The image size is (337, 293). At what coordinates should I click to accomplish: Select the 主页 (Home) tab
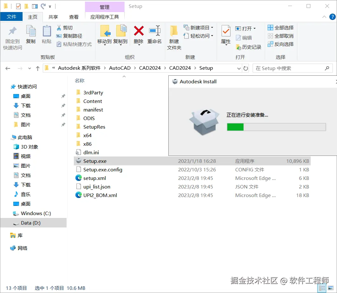point(33,17)
